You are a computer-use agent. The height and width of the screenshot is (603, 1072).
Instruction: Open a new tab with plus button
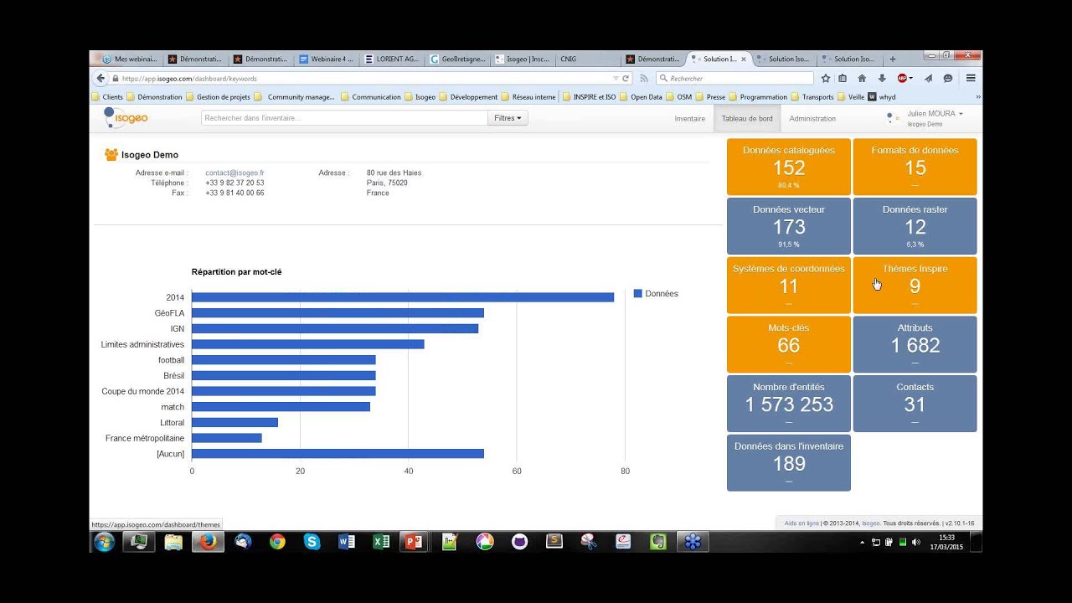click(x=893, y=59)
